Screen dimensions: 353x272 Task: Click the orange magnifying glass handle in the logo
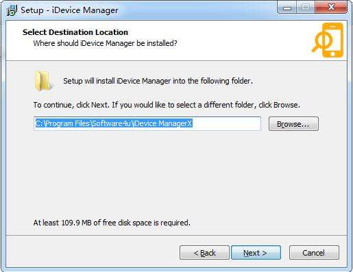click(316, 47)
